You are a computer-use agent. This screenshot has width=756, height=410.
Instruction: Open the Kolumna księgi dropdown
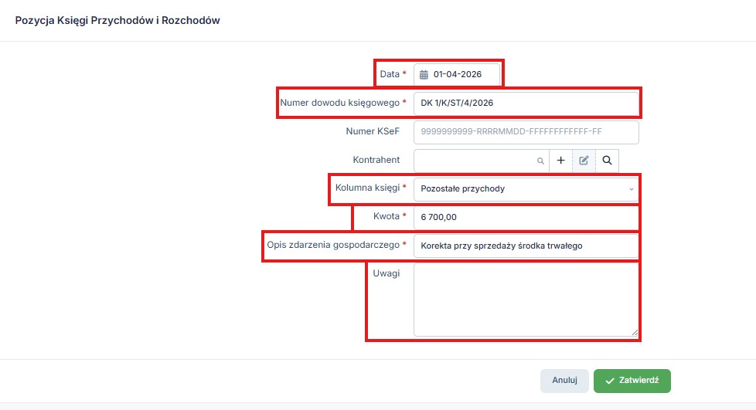pos(526,188)
